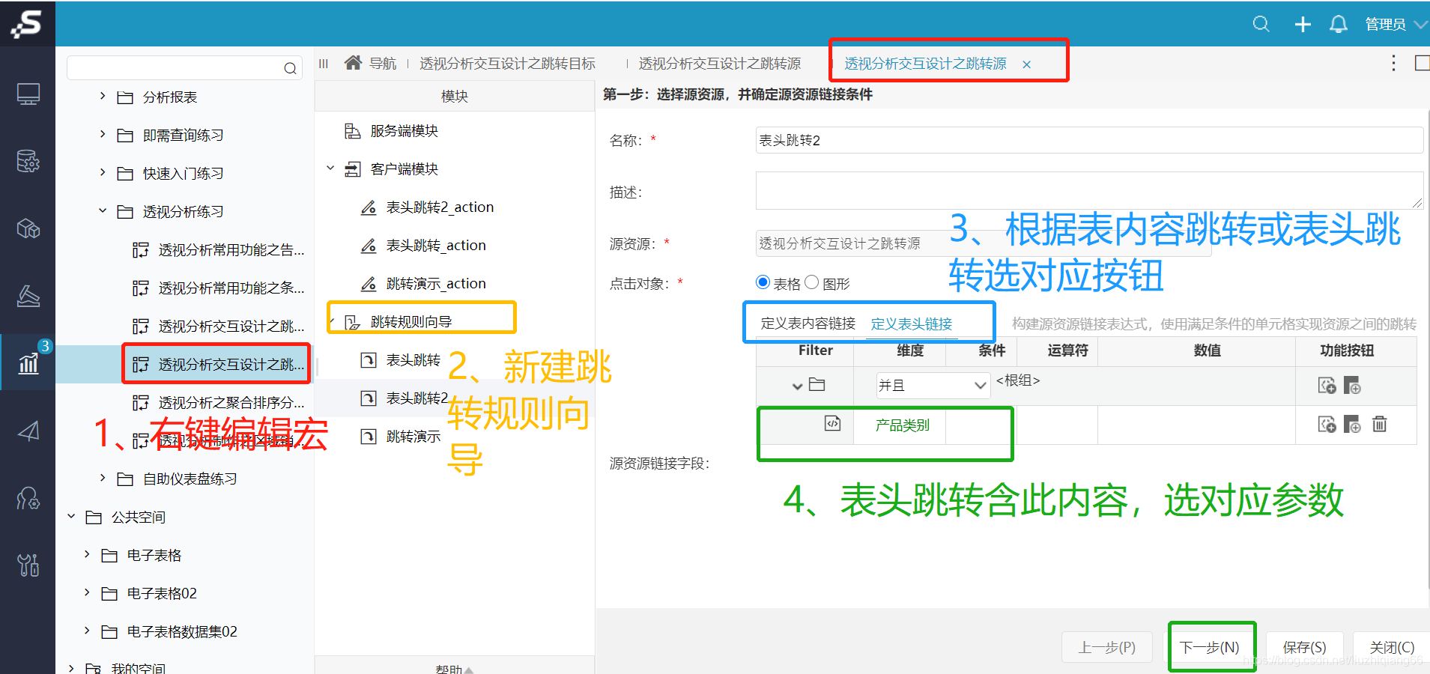Select the 表格 radio button
Screen dimensions: 1430x674
coord(763,282)
